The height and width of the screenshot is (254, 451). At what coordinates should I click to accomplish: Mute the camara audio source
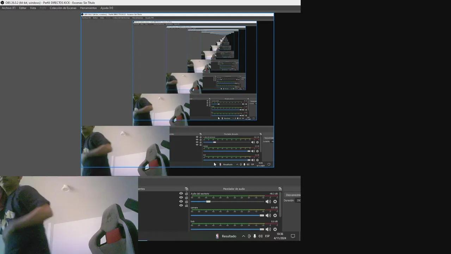268,215
